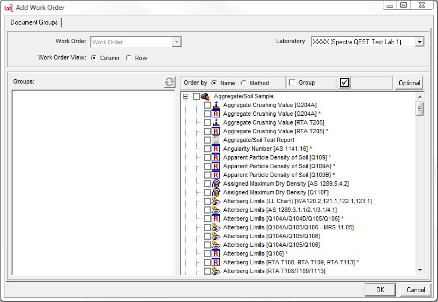438x302 pixels.
Task: Select the Row work order view
Action: click(x=129, y=58)
